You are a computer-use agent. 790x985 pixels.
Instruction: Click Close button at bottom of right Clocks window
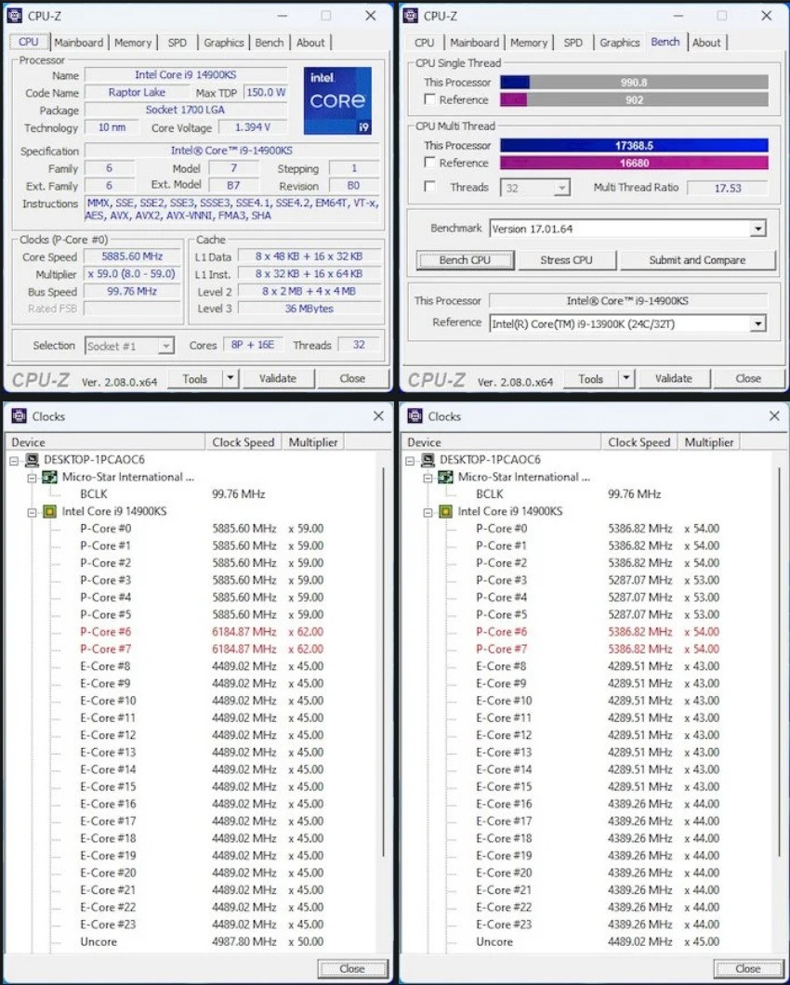click(748, 968)
